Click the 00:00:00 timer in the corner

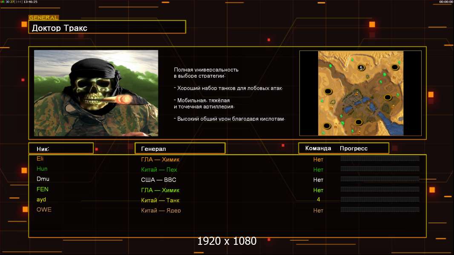(445, 2)
